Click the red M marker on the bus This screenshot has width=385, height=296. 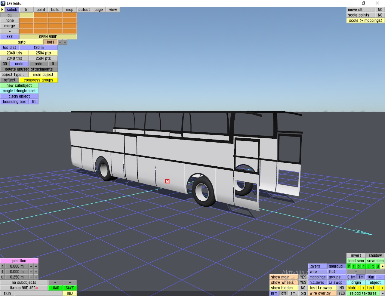[x=167, y=181]
